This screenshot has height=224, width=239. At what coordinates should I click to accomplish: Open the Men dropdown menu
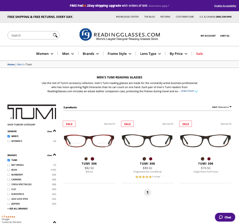point(68,54)
